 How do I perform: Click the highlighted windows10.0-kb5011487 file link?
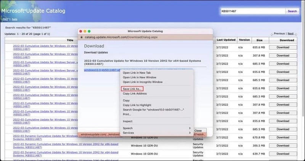[102, 70]
